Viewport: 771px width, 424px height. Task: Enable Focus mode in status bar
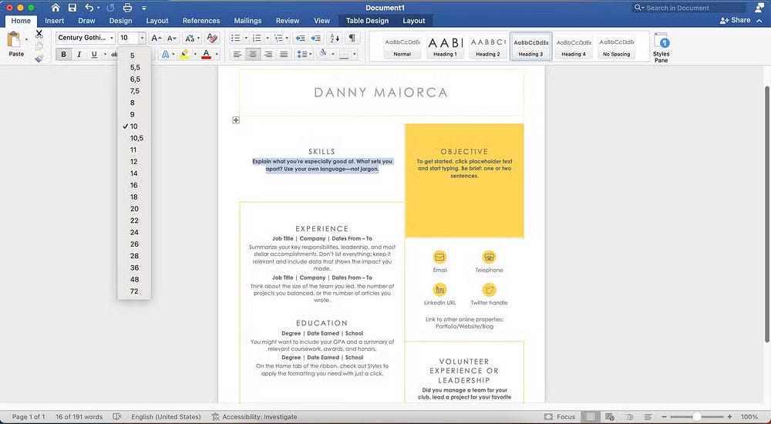(x=559, y=417)
